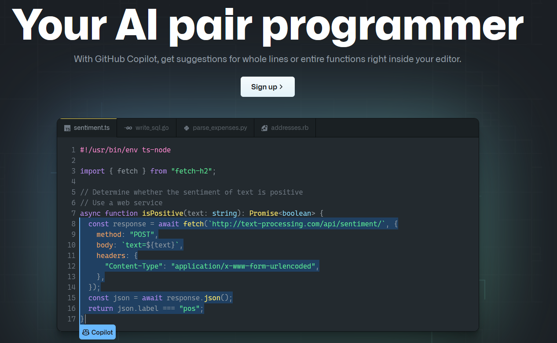Click the Copilot badge below the code
The image size is (557, 343).
tap(97, 332)
